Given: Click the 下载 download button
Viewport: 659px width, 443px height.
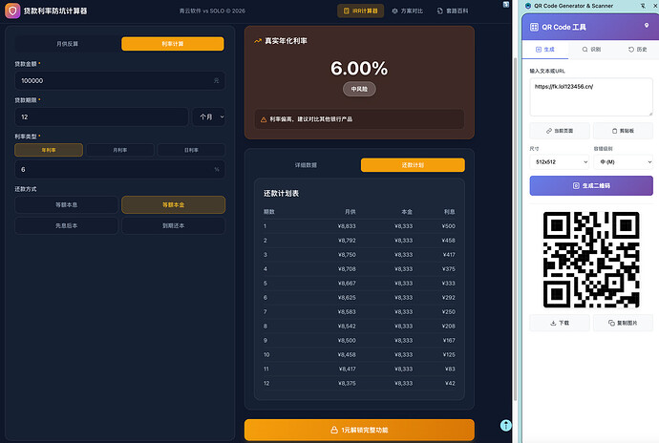Looking at the screenshot, I should click(x=560, y=324).
